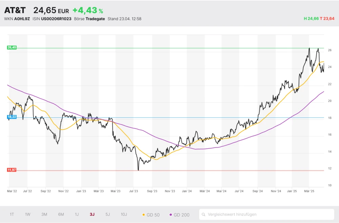Image resolution: width=339 pixels, height=223 pixels.
Task: Click the ISIN number US00206R1023
Action: coord(56,19)
